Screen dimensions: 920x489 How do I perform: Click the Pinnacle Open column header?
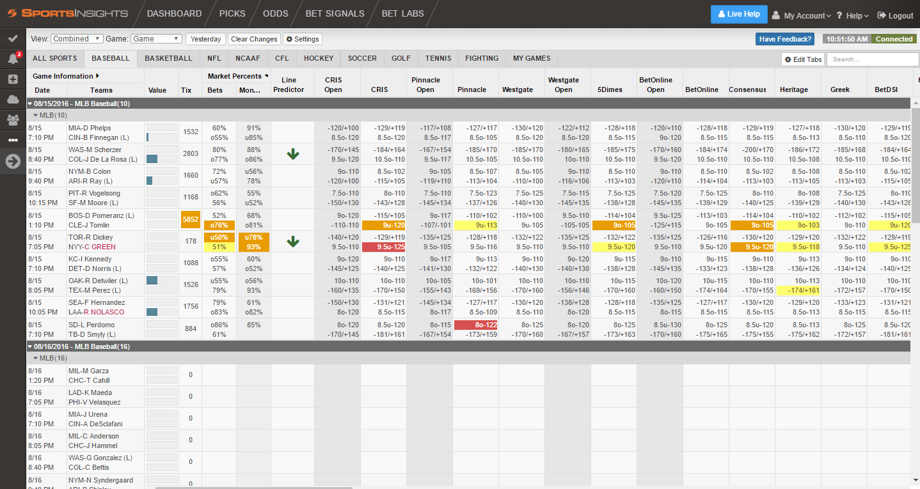(x=425, y=84)
